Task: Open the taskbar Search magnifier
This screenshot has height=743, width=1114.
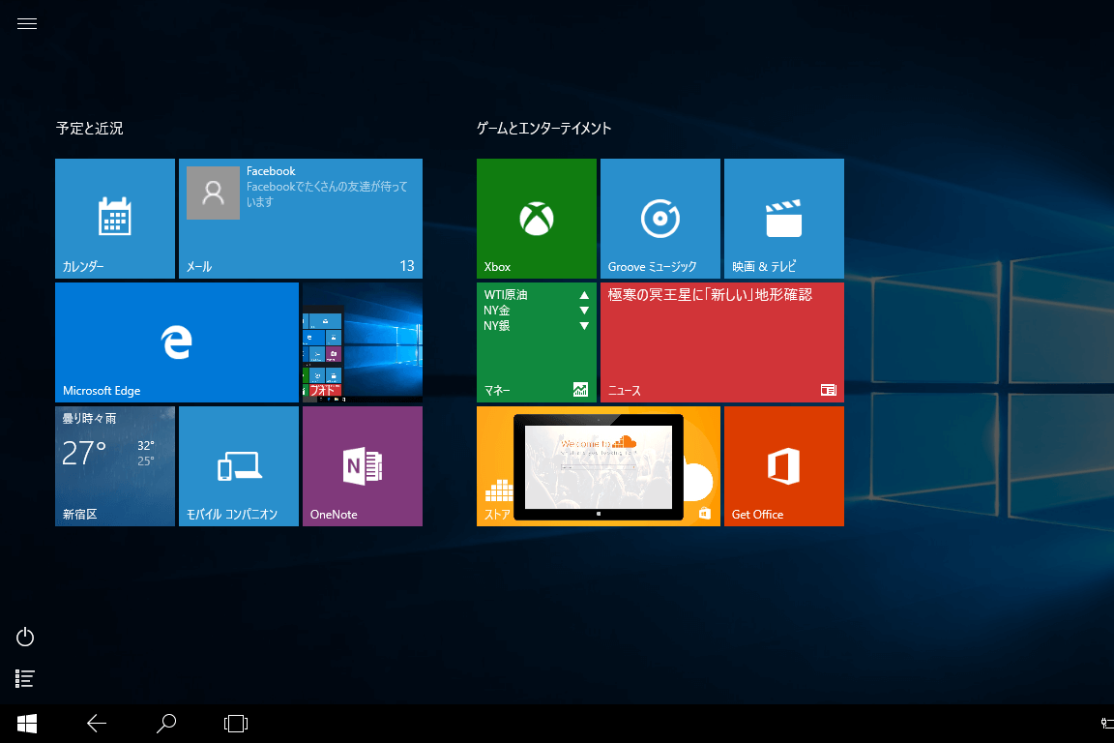Action: (166, 724)
